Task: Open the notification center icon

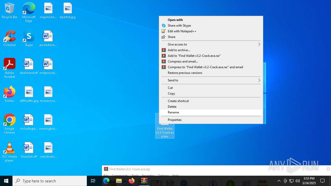Action: [x=322, y=181]
